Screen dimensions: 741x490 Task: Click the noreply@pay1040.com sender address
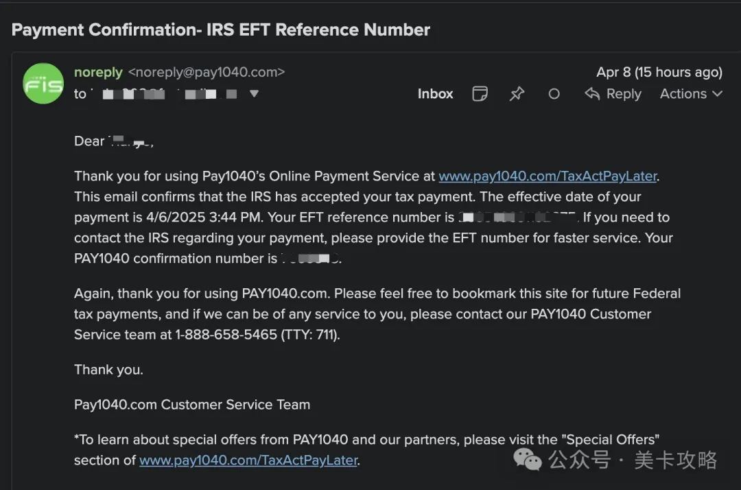(207, 72)
